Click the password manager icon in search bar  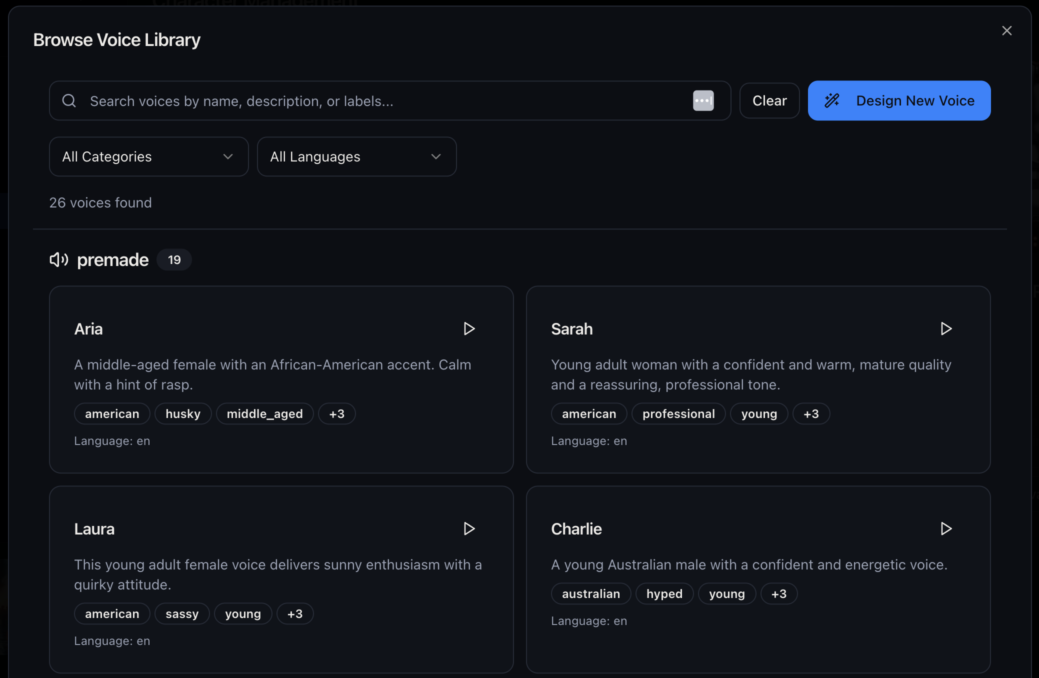(x=703, y=100)
